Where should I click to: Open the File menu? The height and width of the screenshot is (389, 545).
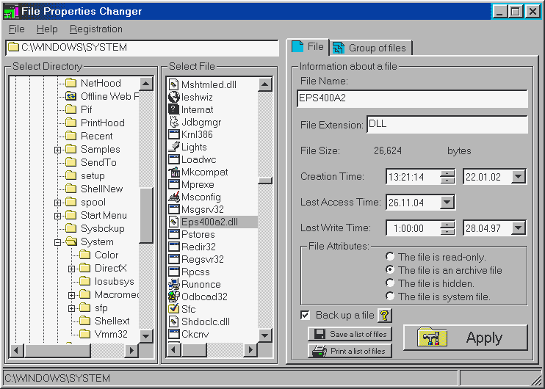click(x=17, y=29)
